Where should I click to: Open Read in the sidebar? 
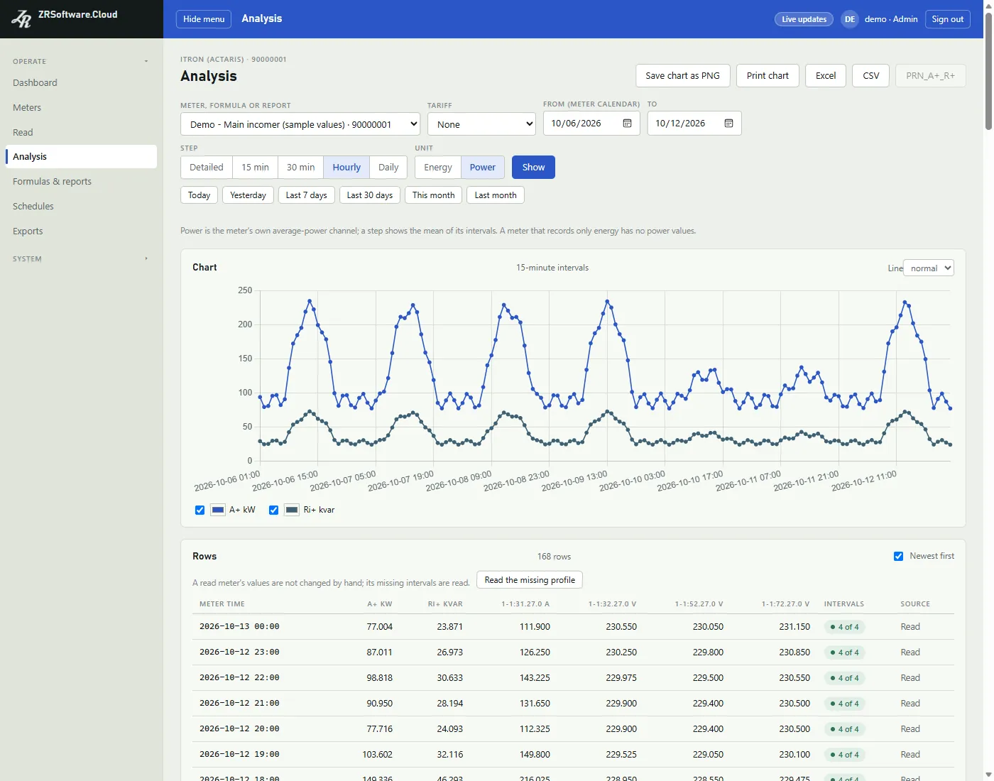(x=81, y=133)
